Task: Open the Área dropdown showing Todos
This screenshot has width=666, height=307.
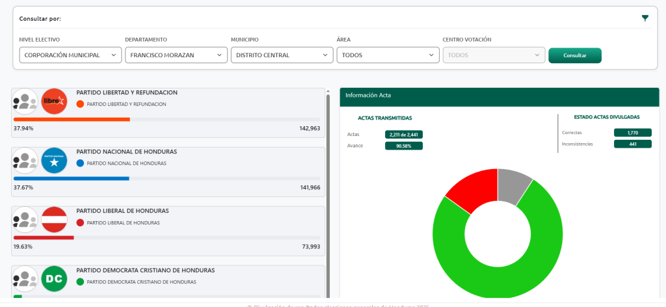Action: click(x=388, y=55)
